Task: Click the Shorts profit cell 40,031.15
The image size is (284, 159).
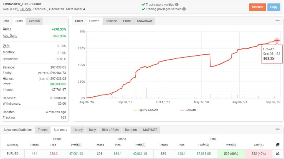Action: click(x=140, y=154)
